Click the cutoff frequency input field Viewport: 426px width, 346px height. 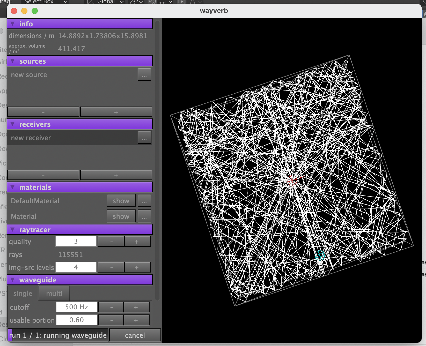click(x=76, y=307)
